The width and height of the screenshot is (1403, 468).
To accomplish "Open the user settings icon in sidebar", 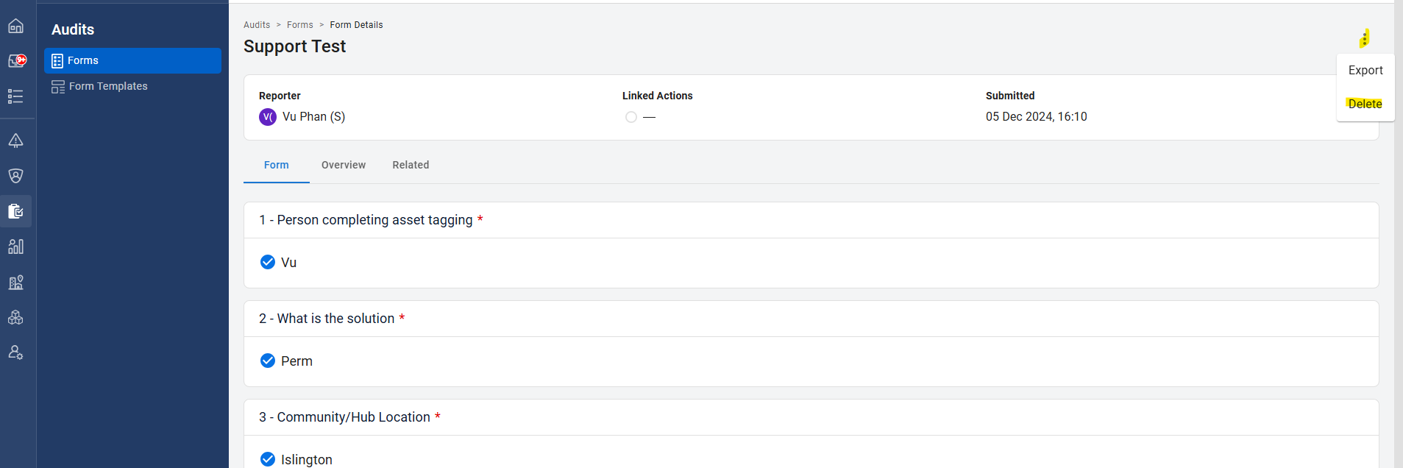I will [x=16, y=352].
